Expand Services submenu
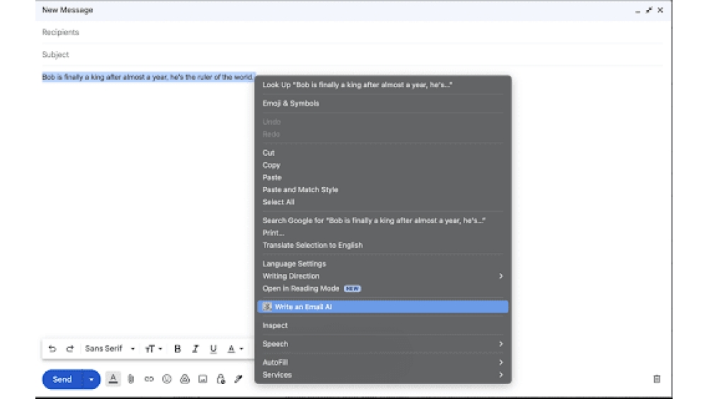708x399 pixels. (383, 375)
